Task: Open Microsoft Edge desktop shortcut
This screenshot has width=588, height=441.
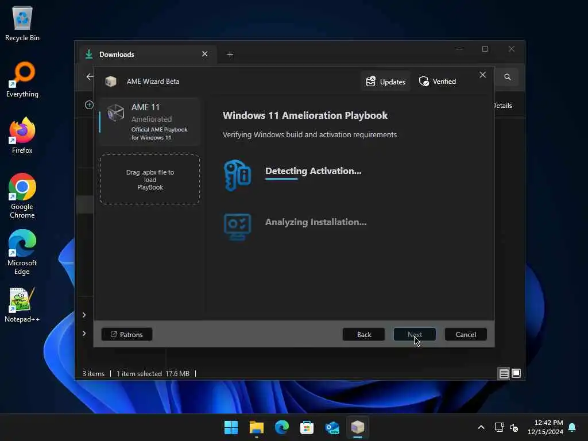Action: point(22,252)
